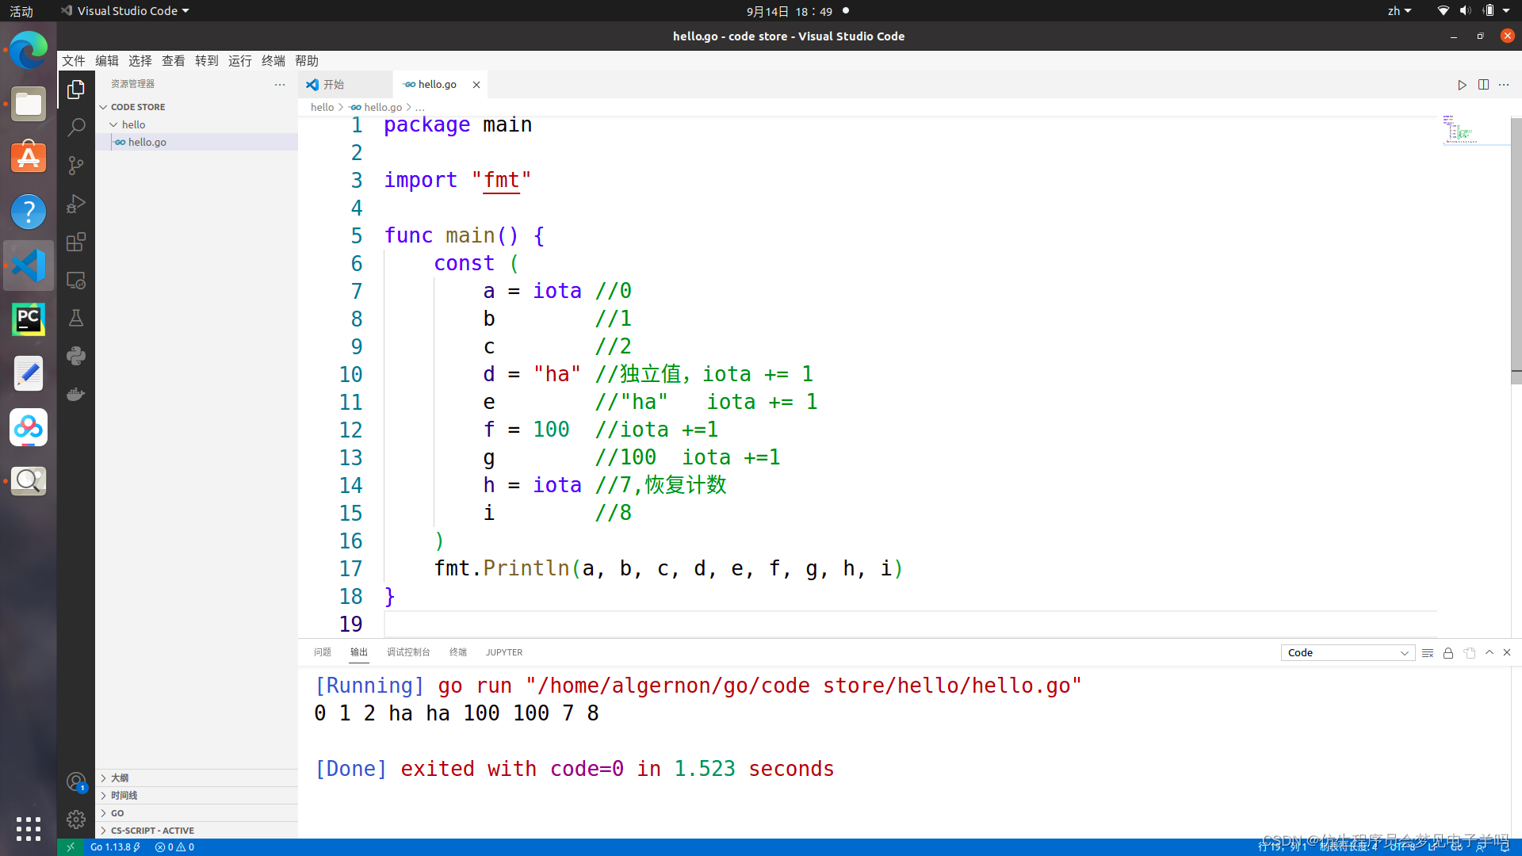Viewport: 1522px width, 856px height.
Task: Open the 终端 menu
Action: tap(273, 61)
